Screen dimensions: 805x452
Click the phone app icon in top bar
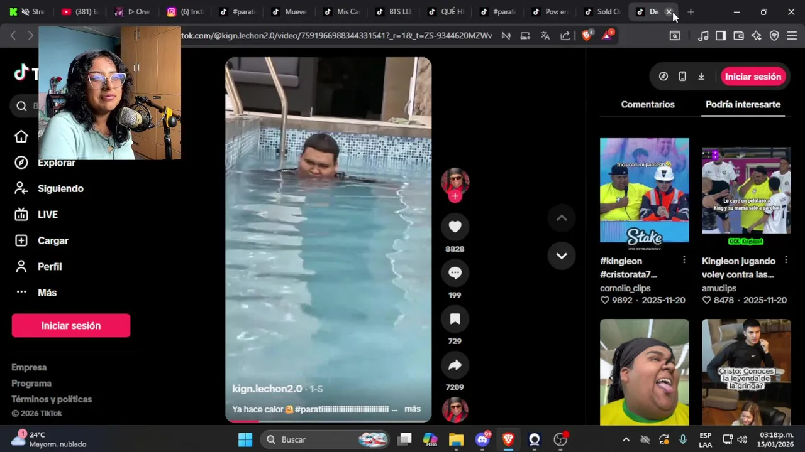click(682, 77)
